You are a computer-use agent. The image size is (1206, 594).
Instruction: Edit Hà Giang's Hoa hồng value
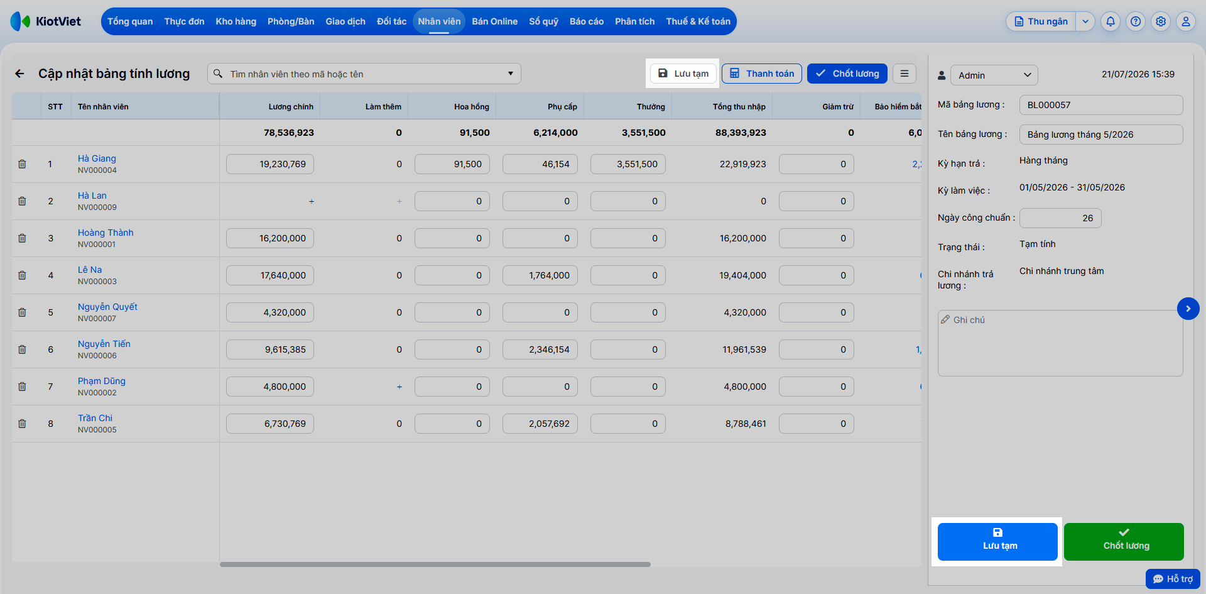coord(452,164)
